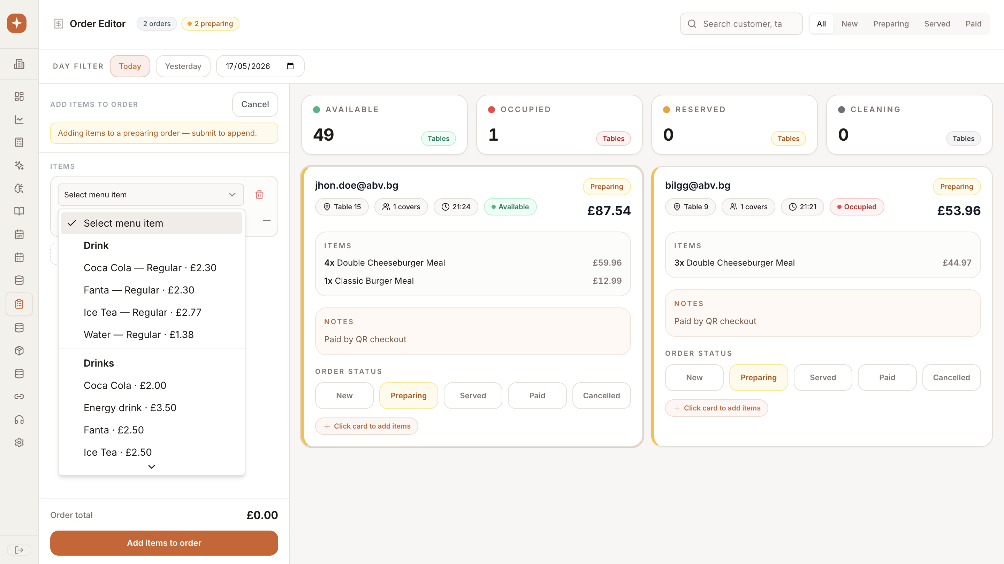Switch to the Served filter tab
Screen dimensions: 1004x564
click(937, 24)
